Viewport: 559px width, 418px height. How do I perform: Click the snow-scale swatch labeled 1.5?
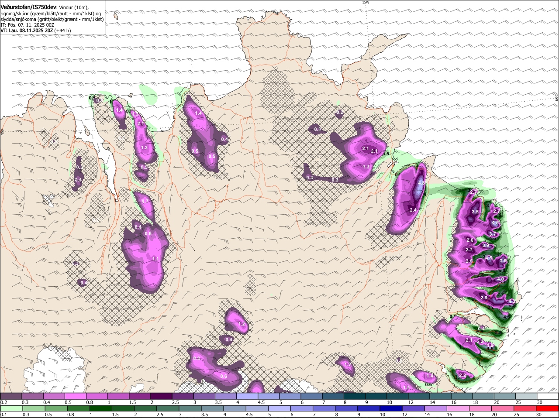[140, 396]
